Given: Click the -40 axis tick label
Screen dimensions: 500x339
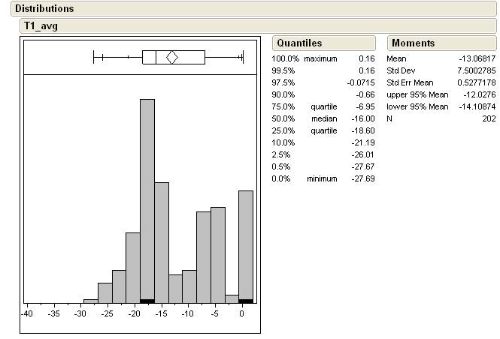Looking at the screenshot, I should pos(27,313).
